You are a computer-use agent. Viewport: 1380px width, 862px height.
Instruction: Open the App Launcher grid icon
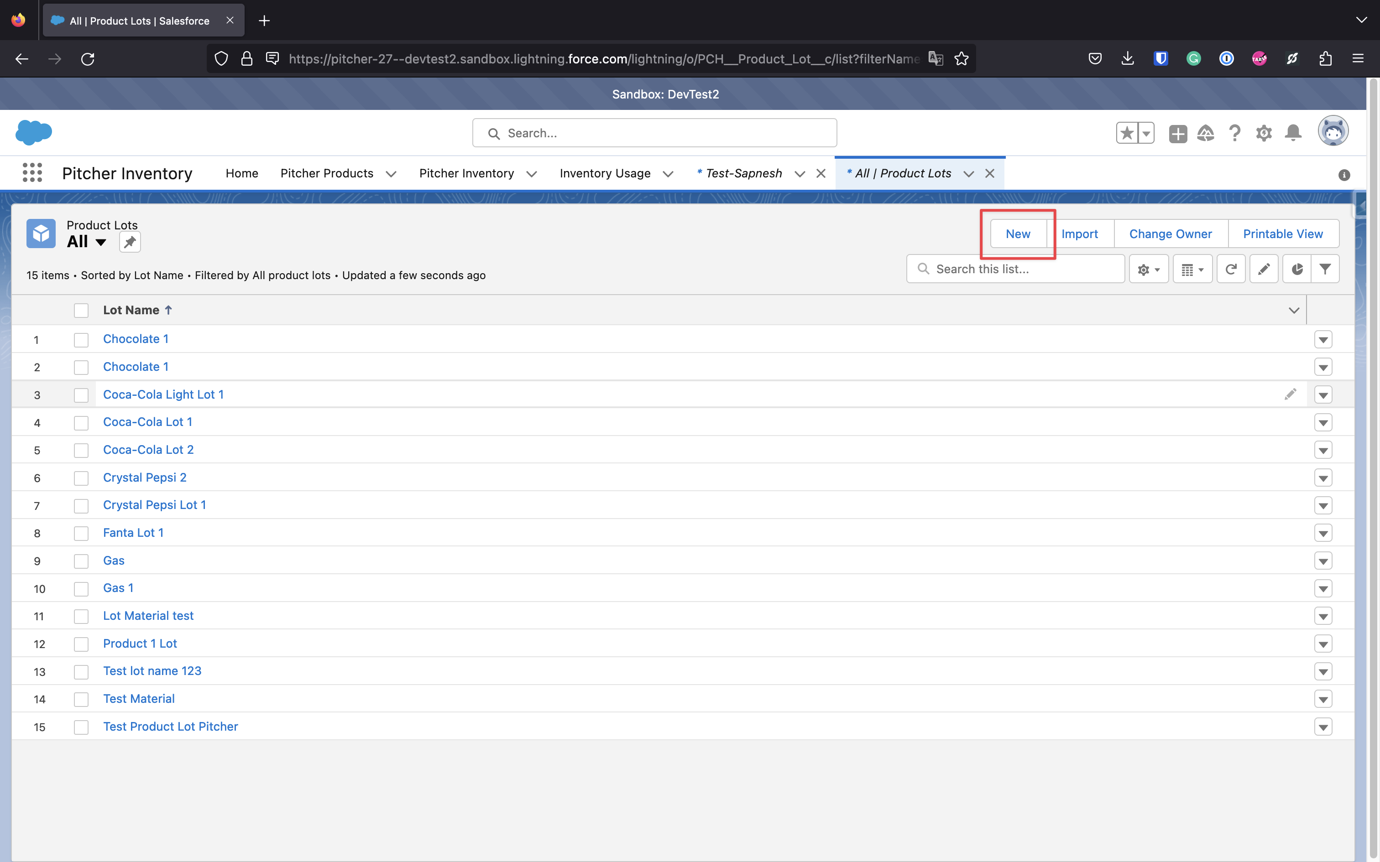(32, 173)
